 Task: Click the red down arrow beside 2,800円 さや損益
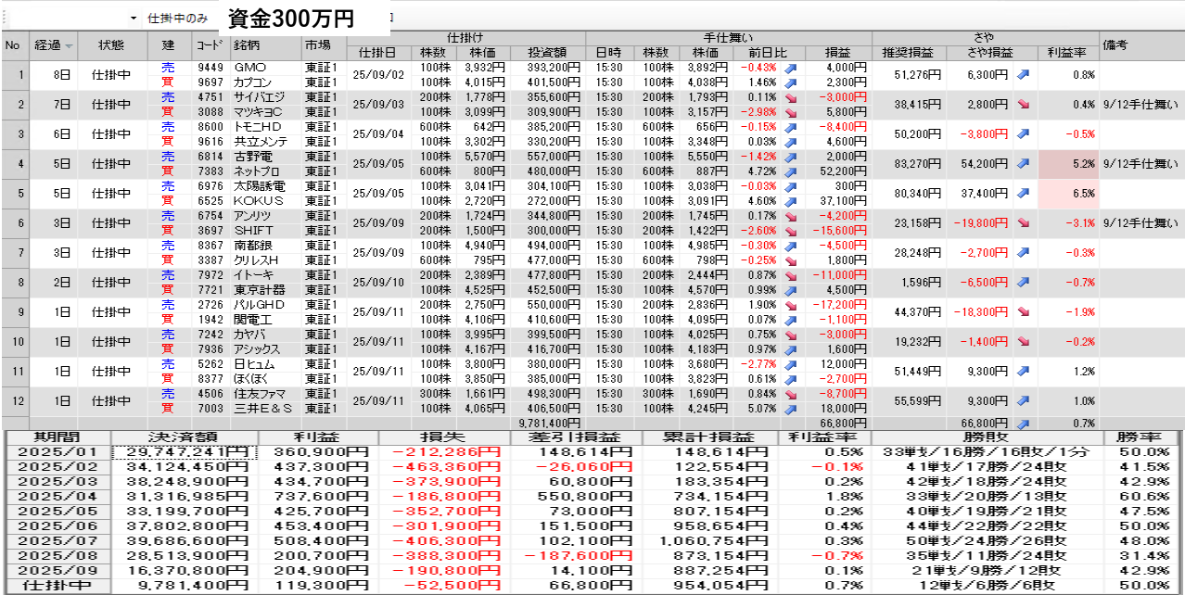(x=1023, y=106)
